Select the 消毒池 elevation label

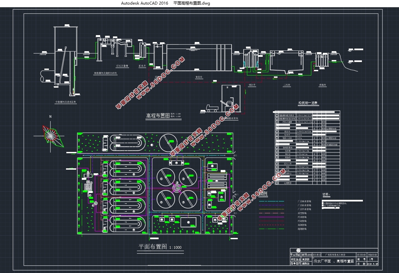(x=322, y=85)
